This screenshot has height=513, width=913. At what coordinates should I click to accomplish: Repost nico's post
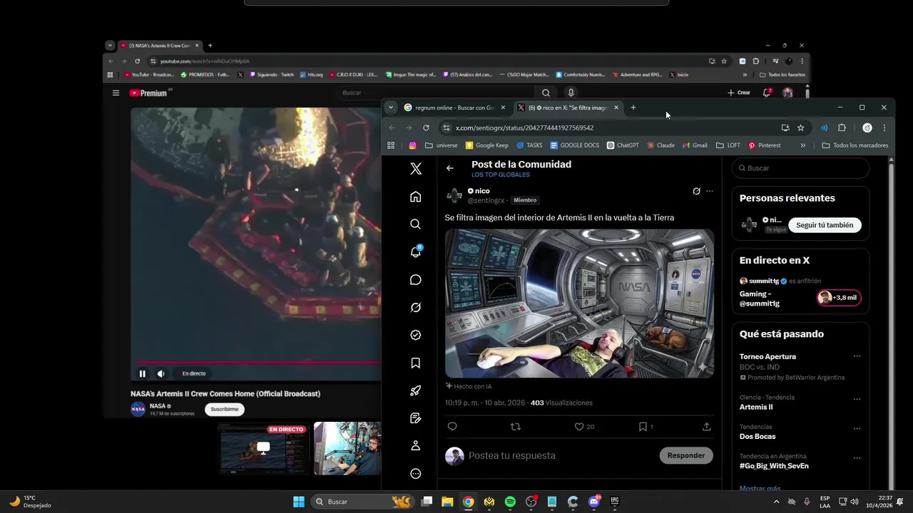click(x=516, y=427)
